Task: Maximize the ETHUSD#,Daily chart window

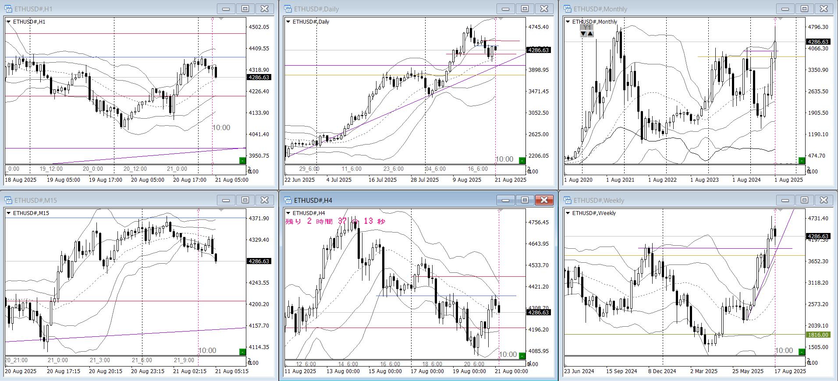Action: click(525, 9)
